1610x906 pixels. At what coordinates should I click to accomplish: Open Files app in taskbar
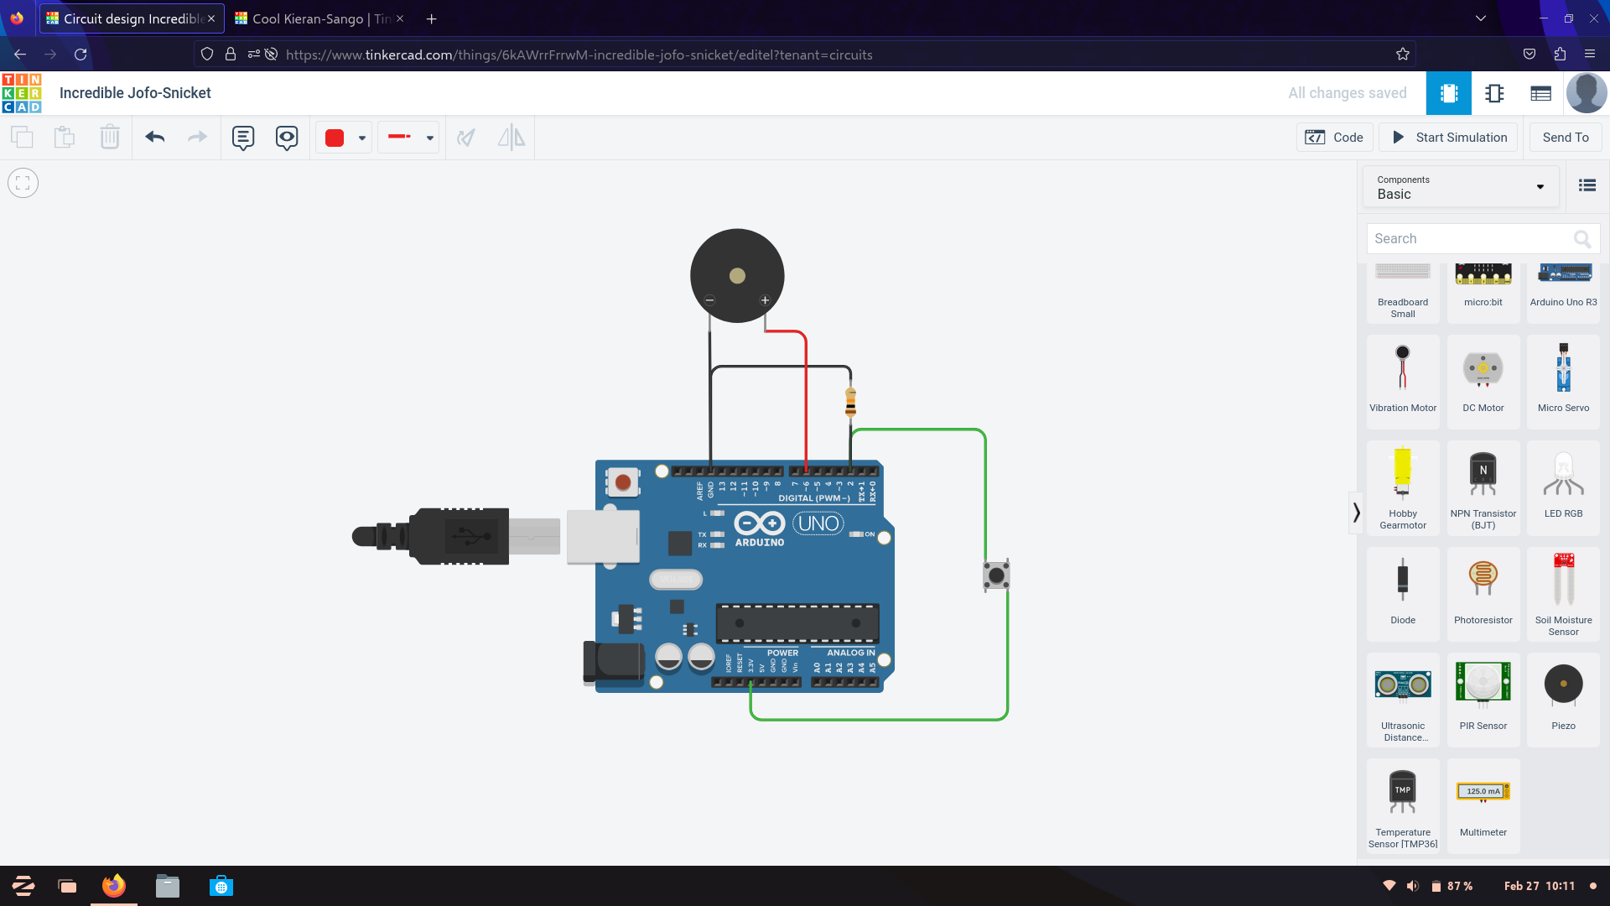168,886
